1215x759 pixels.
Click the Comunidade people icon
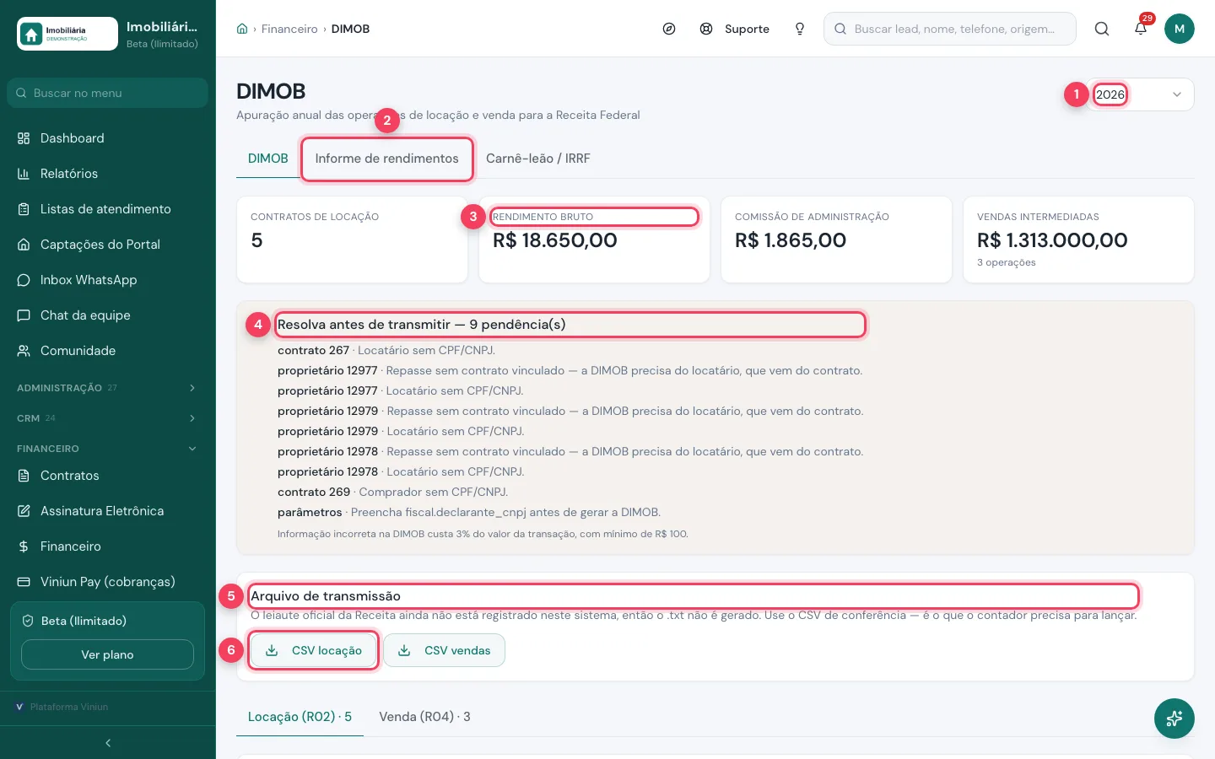(24, 351)
